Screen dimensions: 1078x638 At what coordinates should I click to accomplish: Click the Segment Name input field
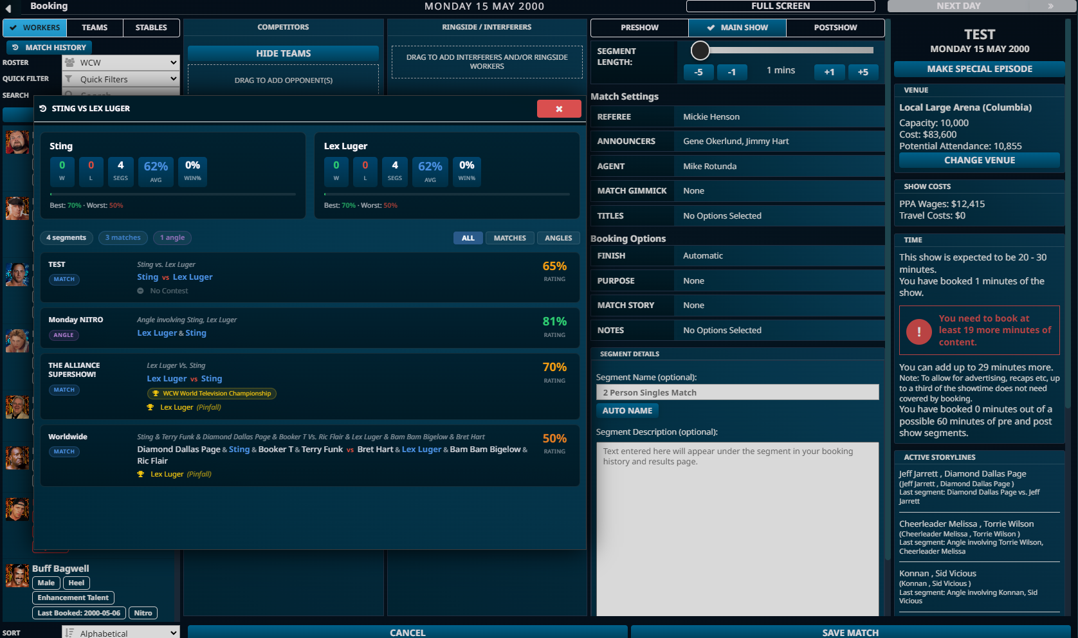[737, 392]
